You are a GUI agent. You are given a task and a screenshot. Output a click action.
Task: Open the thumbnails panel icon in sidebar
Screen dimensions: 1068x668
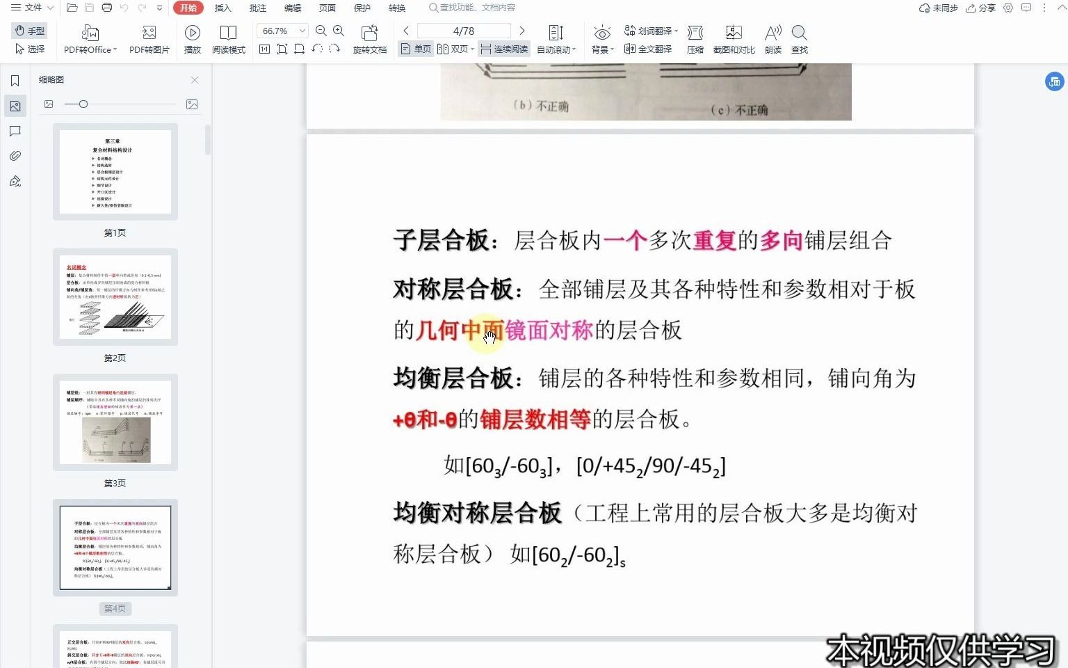15,106
